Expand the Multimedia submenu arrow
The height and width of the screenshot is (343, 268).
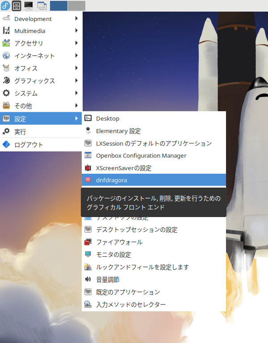point(76,30)
